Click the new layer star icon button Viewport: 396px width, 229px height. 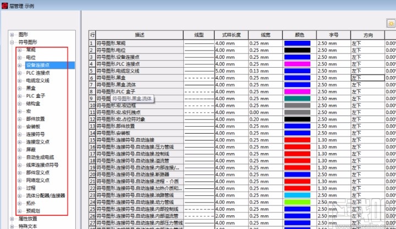(391, 24)
